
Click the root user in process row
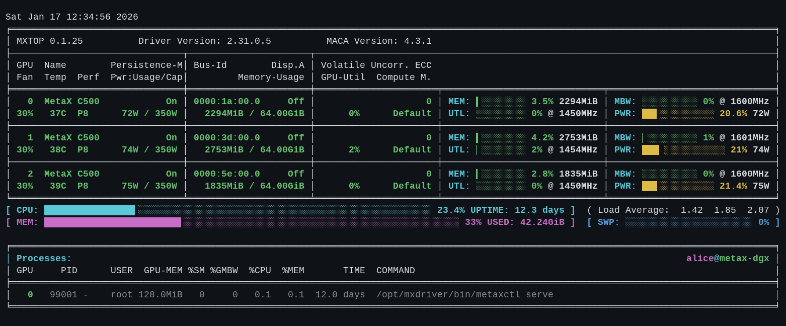click(122, 295)
